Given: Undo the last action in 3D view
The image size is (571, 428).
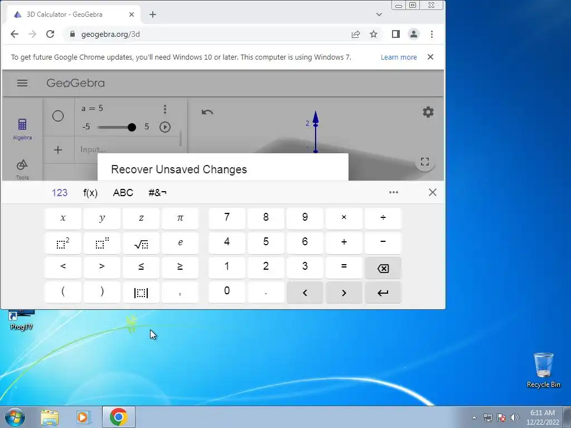Looking at the screenshot, I should 207,111.
